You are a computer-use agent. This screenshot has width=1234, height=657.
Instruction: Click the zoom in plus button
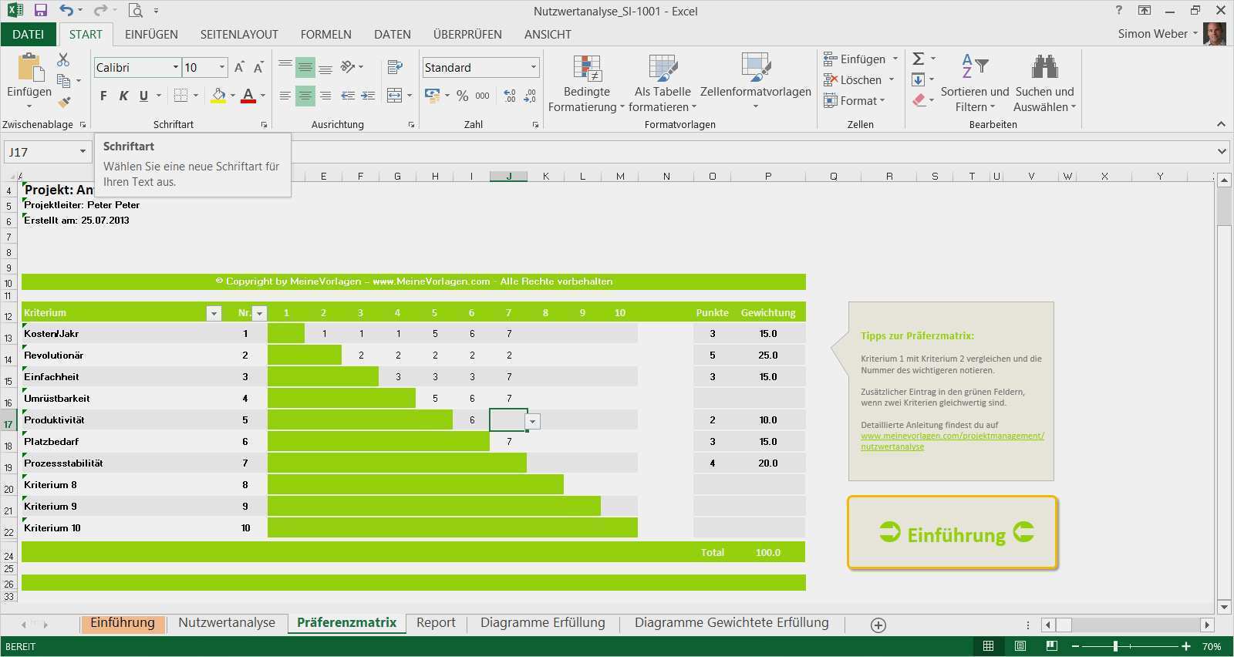[x=1186, y=646]
